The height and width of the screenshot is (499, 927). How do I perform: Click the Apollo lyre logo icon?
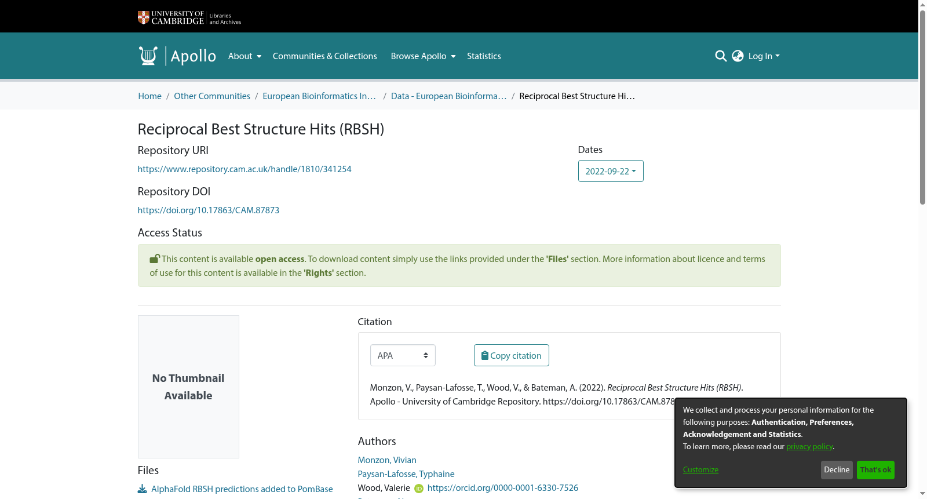point(148,56)
